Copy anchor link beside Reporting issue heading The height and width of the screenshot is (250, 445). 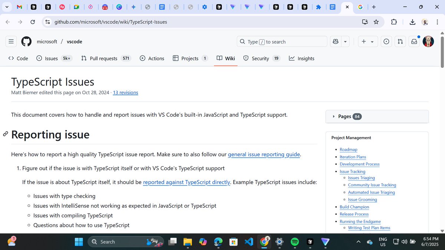tap(6, 134)
